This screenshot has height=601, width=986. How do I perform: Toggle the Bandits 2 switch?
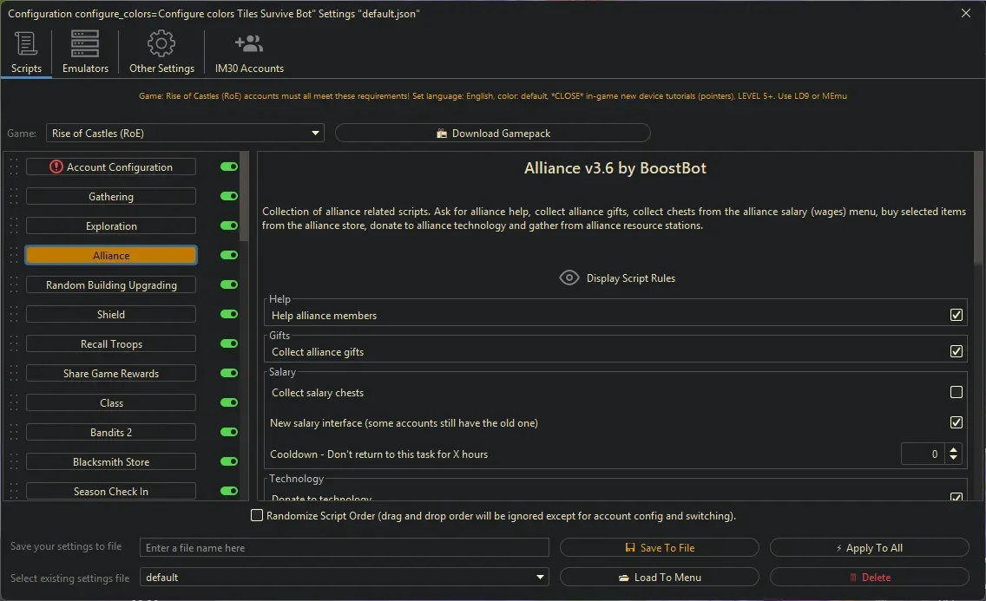coord(229,432)
